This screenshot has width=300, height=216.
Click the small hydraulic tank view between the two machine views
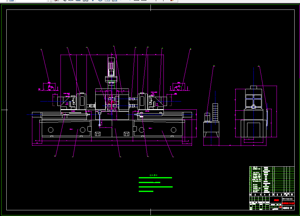(x=211, y=120)
